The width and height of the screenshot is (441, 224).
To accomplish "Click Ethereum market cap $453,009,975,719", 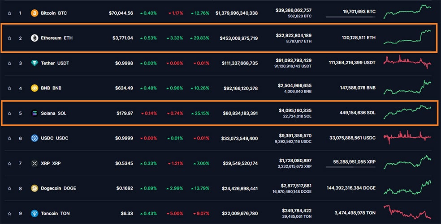I will (239, 38).
